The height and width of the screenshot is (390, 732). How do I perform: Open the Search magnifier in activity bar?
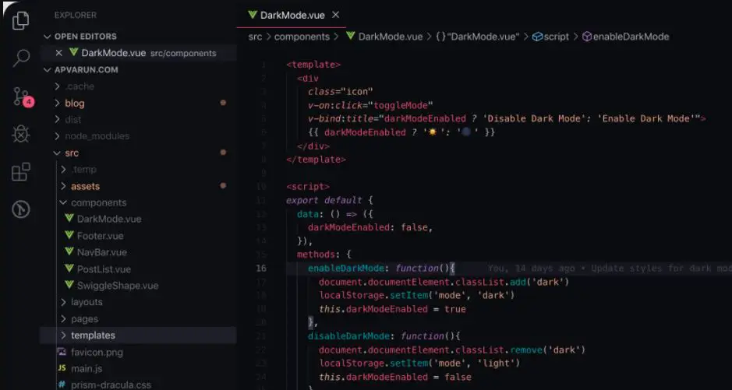coord(21,58)
